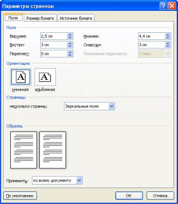Close the Параметры страницы dialog

(x=172, y=6)
